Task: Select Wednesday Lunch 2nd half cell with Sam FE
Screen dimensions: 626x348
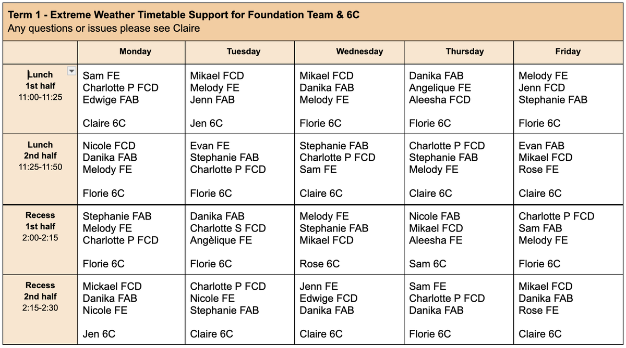Action: point(349,169)
